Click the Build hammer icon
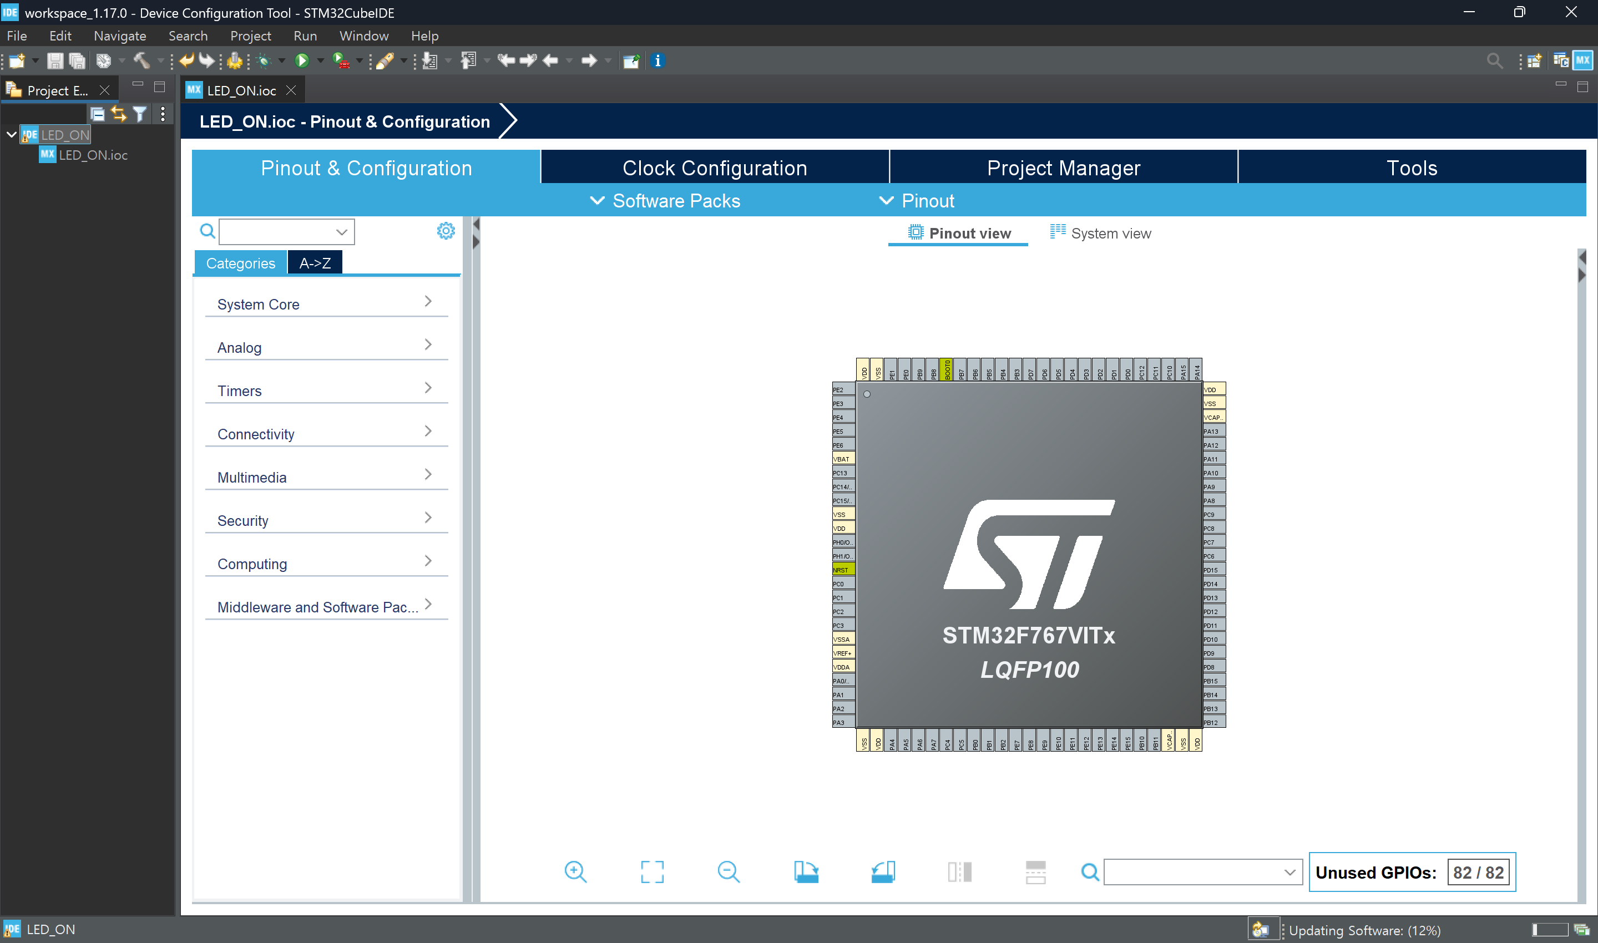The width and height of the screenshot is (1598, 943). [141, 61]
